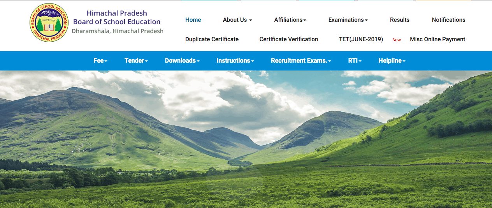Expand the Downloads menu
The height and width of the screenshot is (208, 492).
pos(182,61)
